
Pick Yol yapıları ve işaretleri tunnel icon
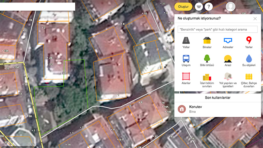[228, 77]
